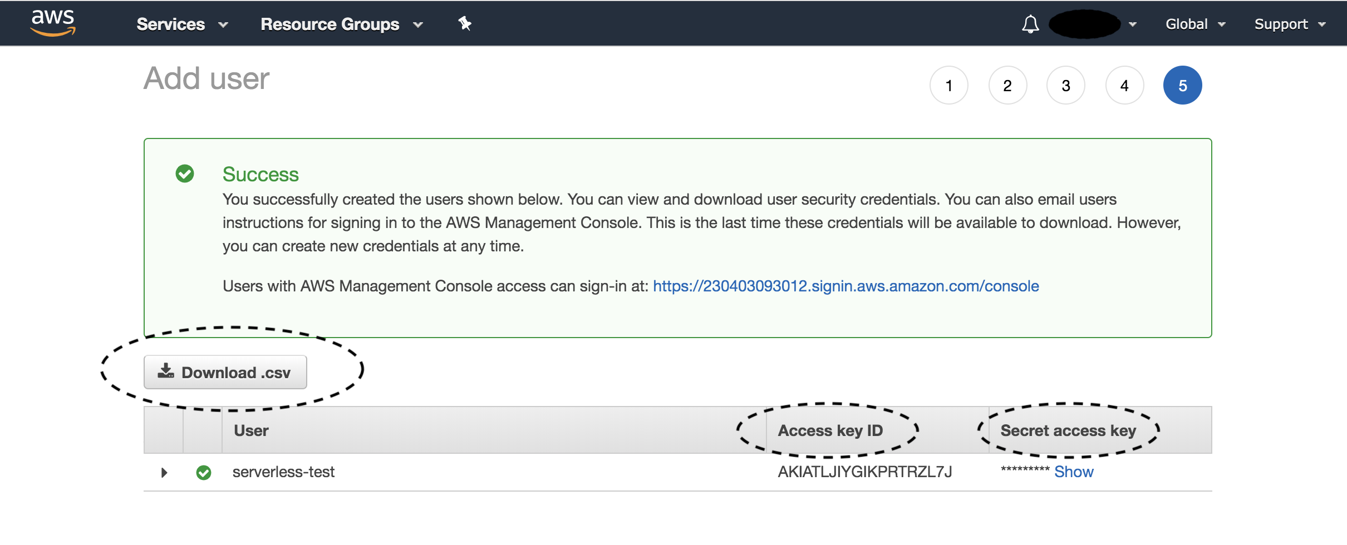Image resolution: width=1347 pixels, height=545 pixels.
Task: Go to wizard step 1
Action: click(949, 85)
